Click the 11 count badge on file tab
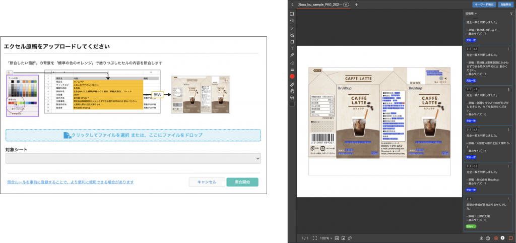 tap(346, 5)
